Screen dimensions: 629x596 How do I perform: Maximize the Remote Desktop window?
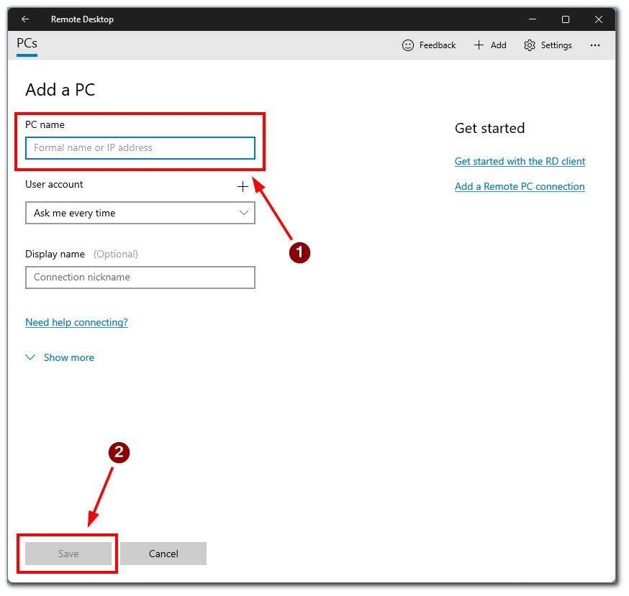pos(566,19)
